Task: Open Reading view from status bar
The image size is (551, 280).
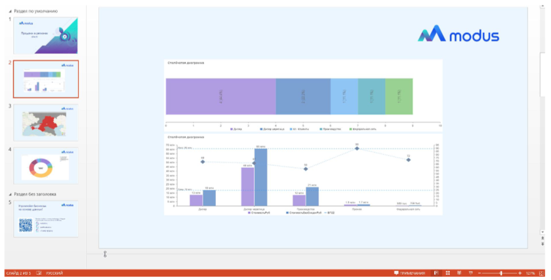Action: tap(457, 273)
